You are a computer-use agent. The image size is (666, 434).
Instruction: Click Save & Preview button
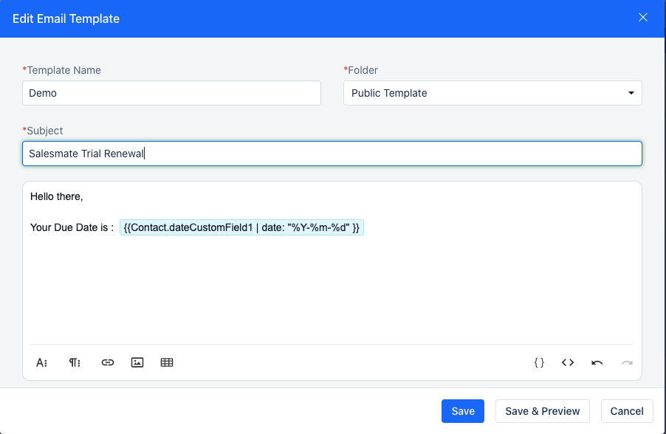(x=543, y=411)
